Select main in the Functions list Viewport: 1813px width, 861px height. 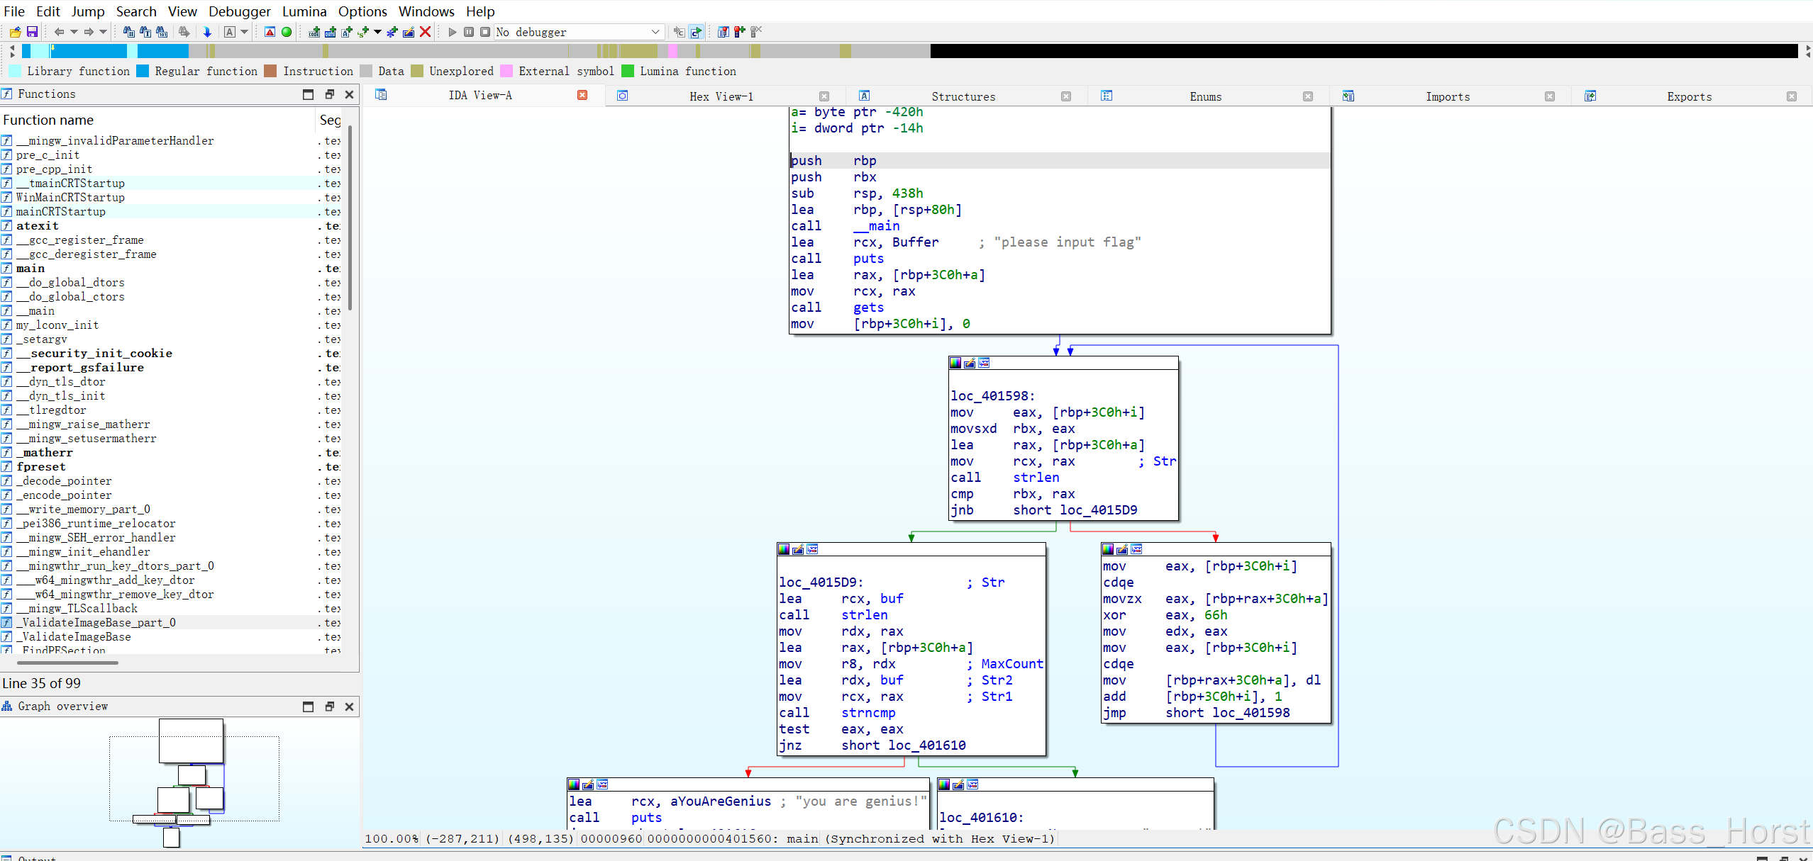(x=31, y=269)
